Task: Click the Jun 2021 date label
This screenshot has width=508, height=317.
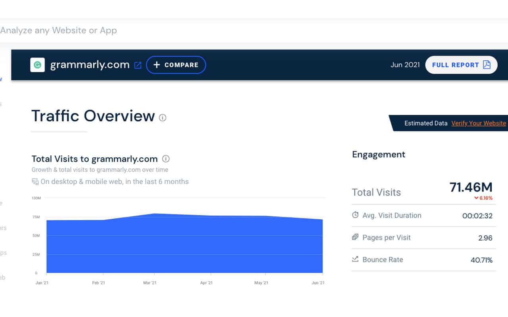Action: pos(405,65)
